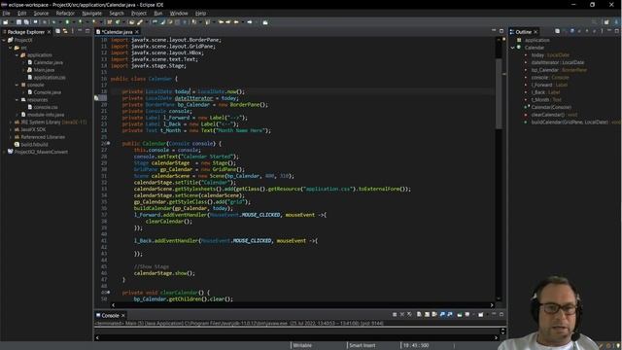The height and width of the screenshot is (350, 622).
Task: Collapse the src folder node
Action: [x=11, y=48]
